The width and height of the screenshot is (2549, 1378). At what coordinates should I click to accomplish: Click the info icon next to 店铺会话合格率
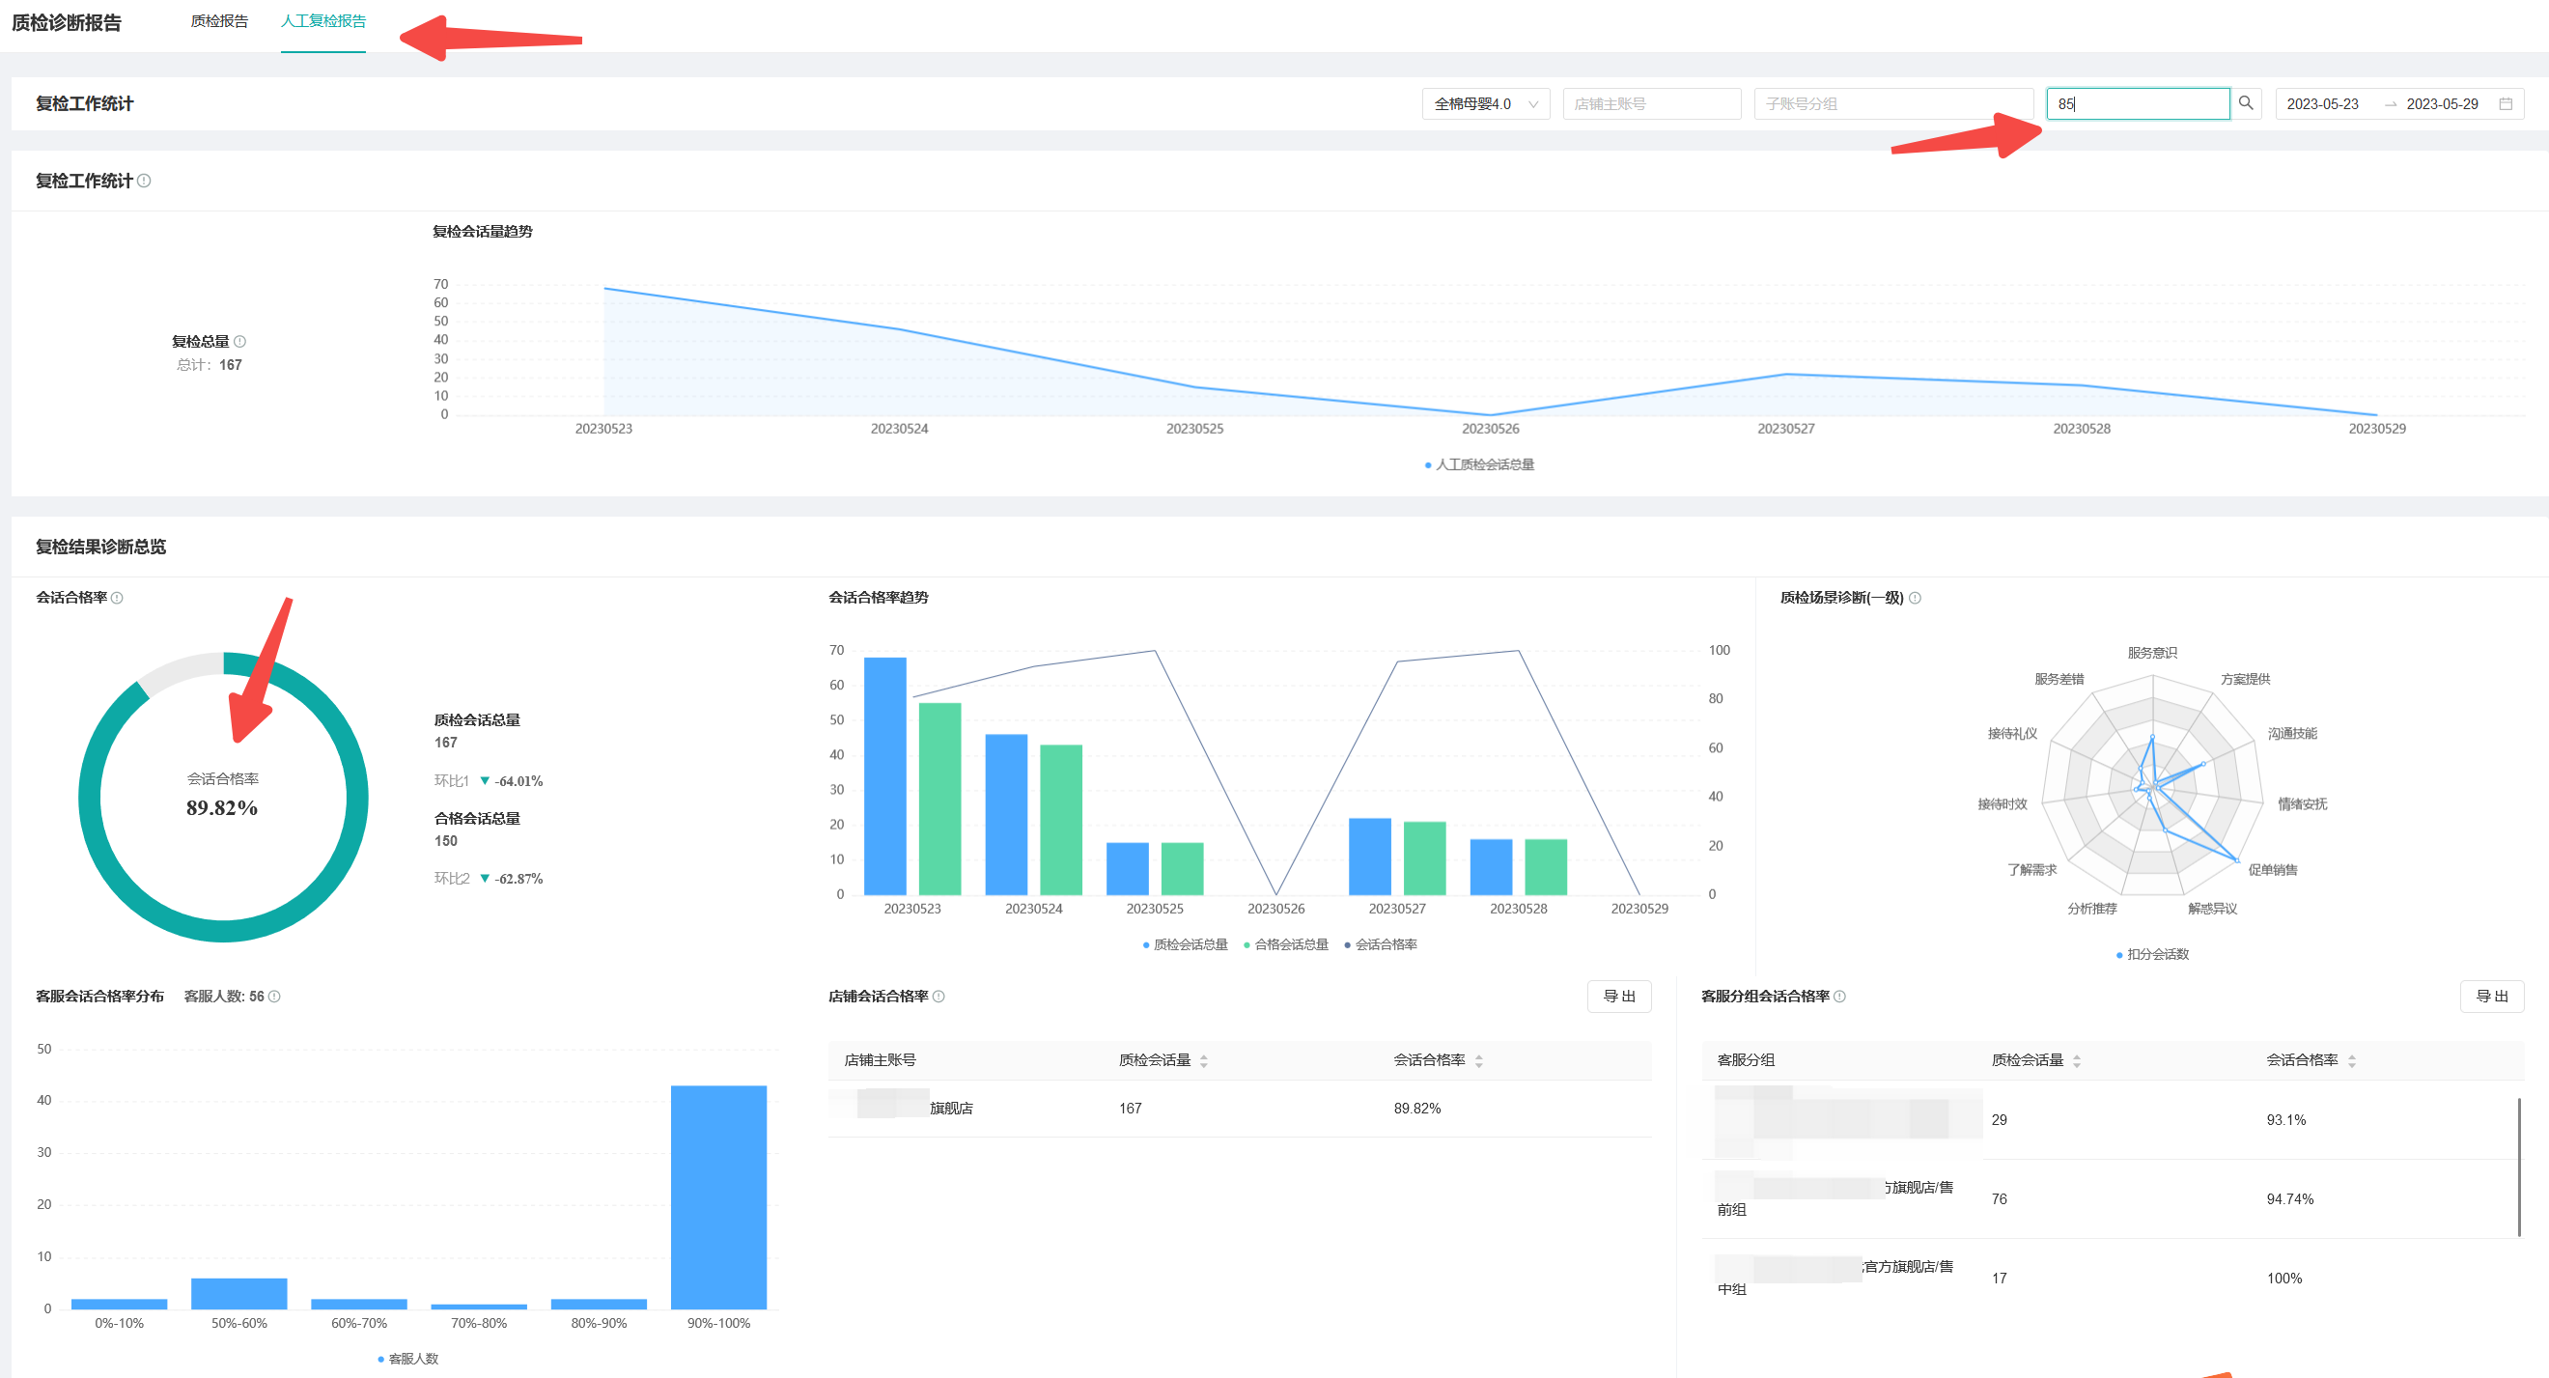click(x=939, y=997)
